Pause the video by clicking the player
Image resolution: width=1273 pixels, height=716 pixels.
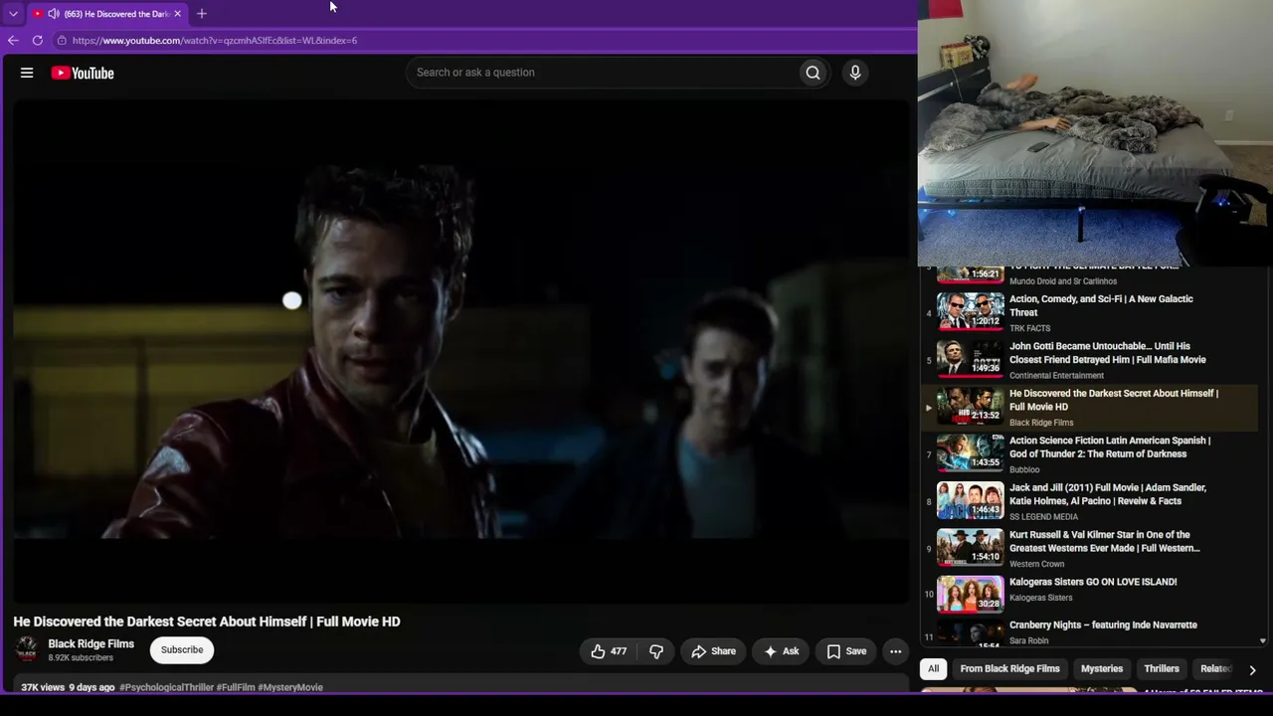460,350
